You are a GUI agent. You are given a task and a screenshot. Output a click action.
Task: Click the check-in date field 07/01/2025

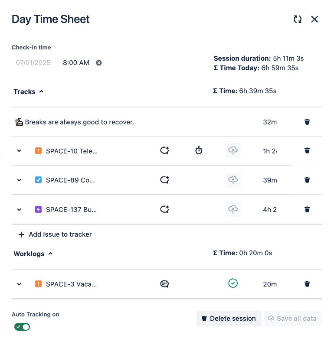33,63
